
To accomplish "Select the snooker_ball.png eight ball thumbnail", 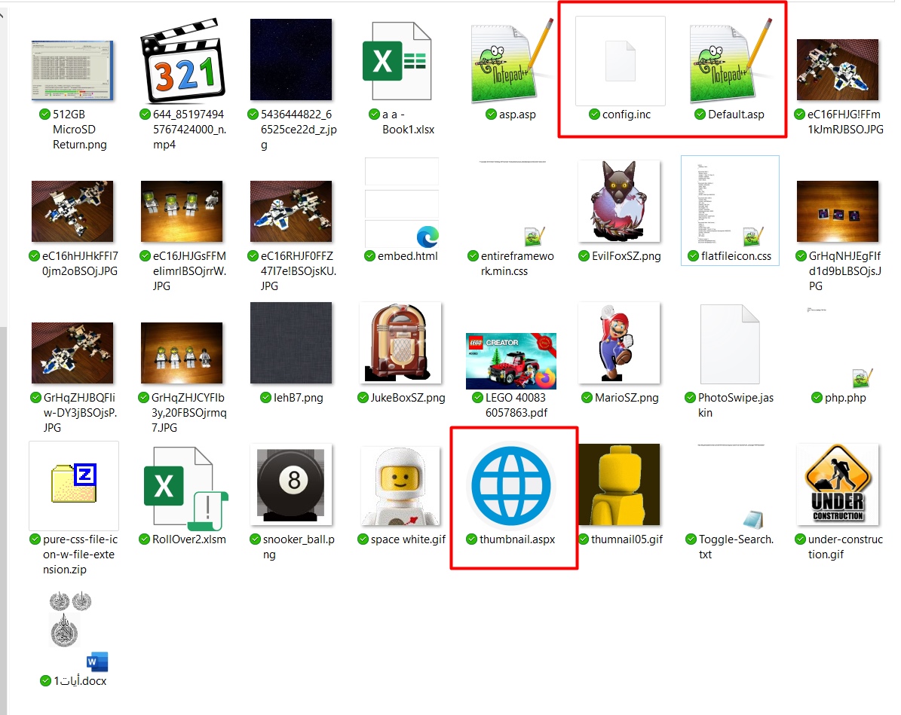I will pos(291,485).
